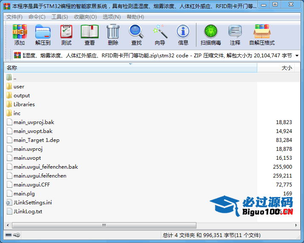
Task: Click the 解压到 (Extract To) icon
Action: [43, 32]
